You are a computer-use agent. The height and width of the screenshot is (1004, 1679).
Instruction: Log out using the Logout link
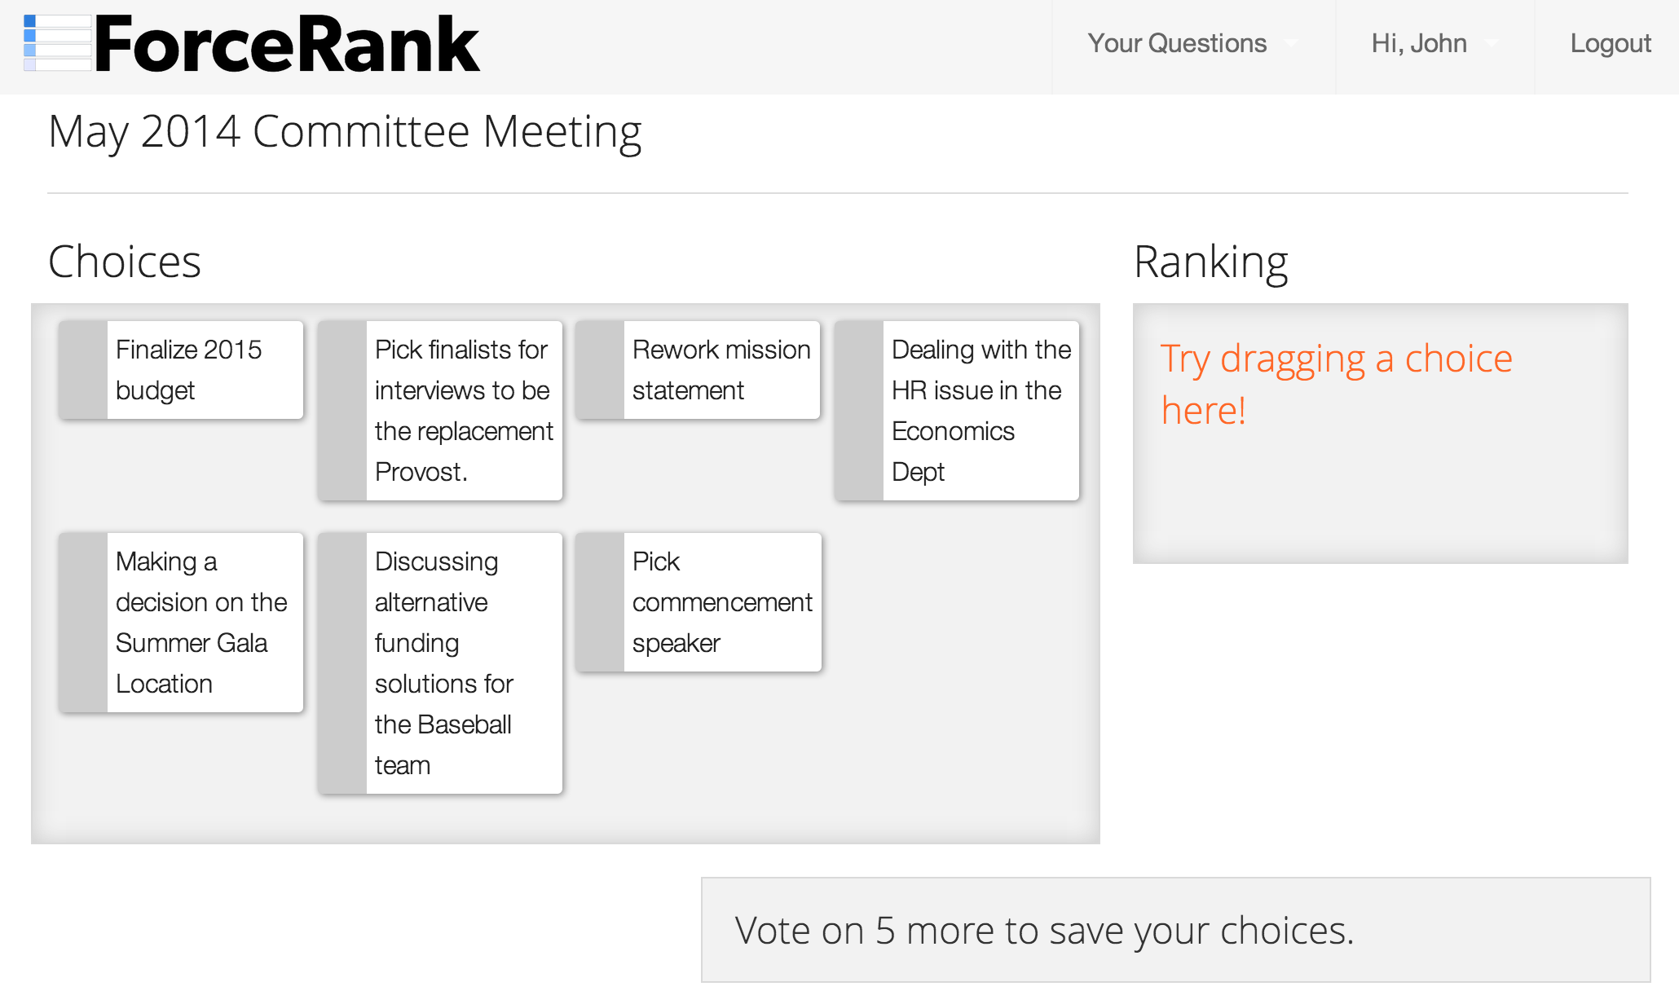tap(1610, 43)
